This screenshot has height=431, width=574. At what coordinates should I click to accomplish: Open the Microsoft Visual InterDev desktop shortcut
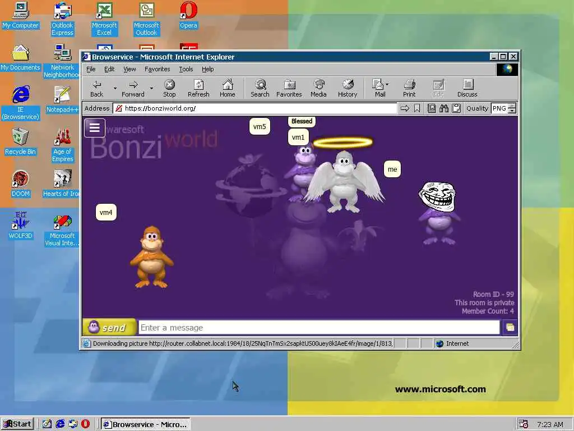[62, 230]
